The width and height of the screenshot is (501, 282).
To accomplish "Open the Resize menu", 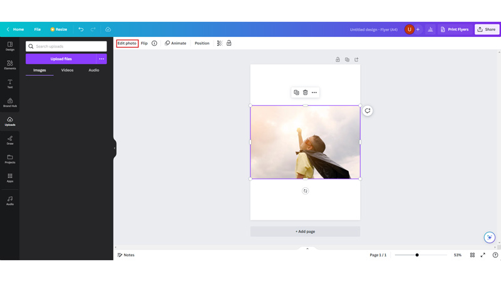I will [x=59, y=29].
